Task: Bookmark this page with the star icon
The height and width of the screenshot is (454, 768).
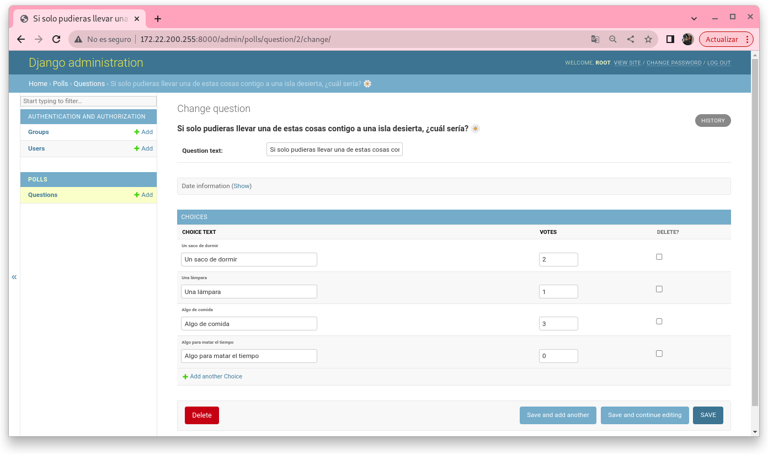Action: [648, 39]
